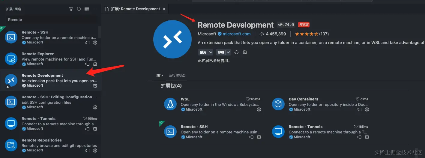The height and width of the screenshot is (158, 425).
Task: Click the Microsoft publisher name in header
Action: click(x=207, y=34)
